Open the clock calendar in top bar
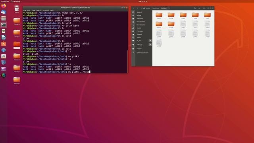 (142, 1)
